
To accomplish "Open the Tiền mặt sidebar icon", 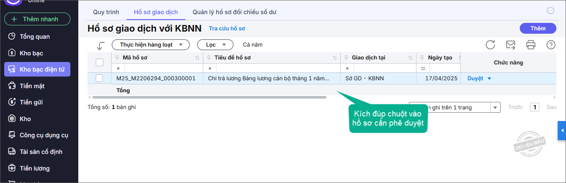I will pyautogui.click(x=12, y=86).
